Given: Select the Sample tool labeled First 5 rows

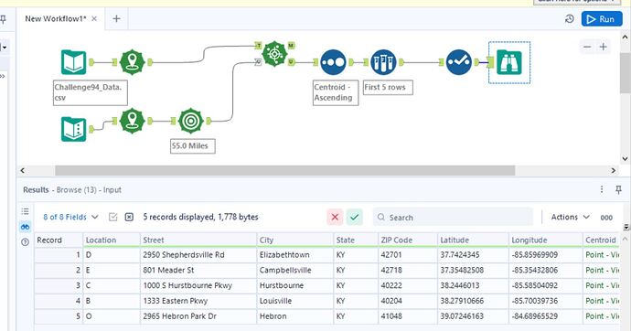Looking at the screenshot, I should coord(383,62).
